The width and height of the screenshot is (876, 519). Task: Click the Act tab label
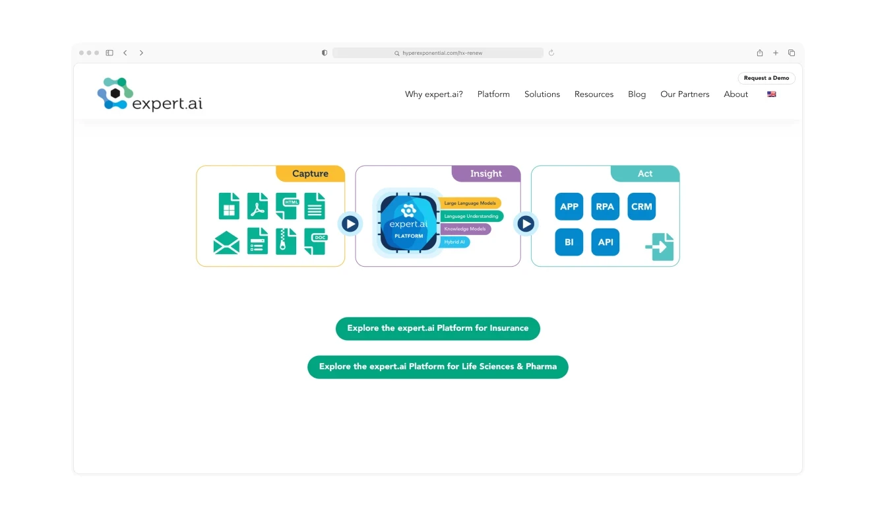click(x=645, y=174)
